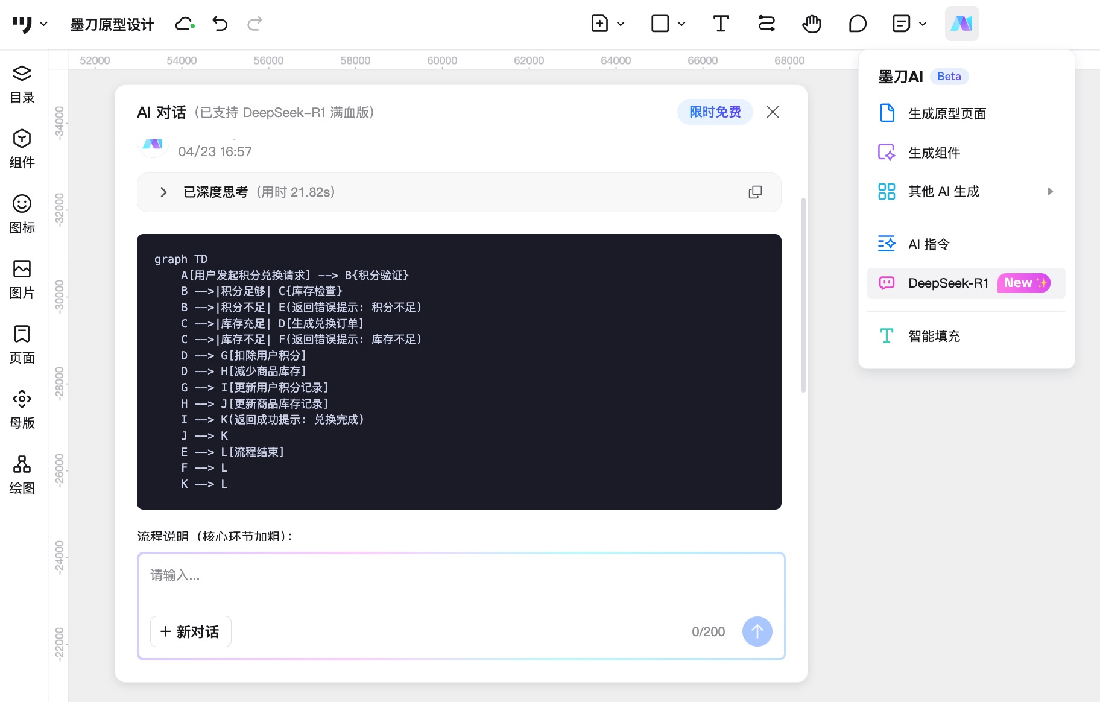The height and width of the screenshot is (702, 1100).
Task: Open 其他 AI 生成 submenu
Action: [966, 191]
